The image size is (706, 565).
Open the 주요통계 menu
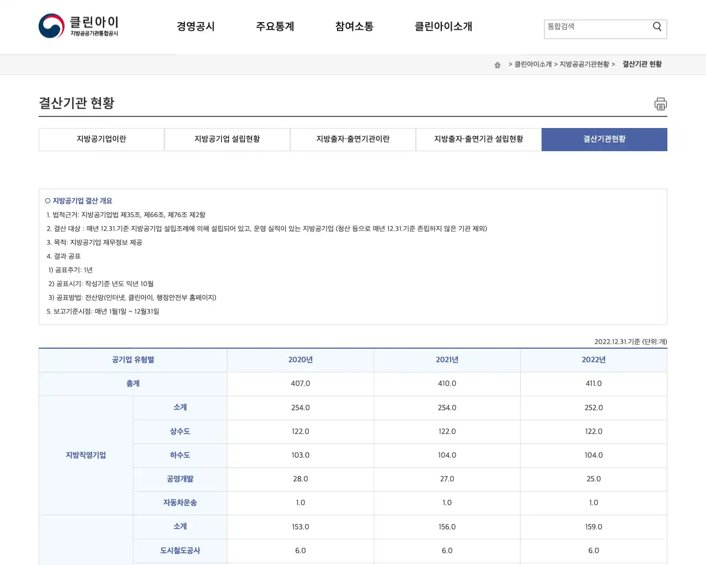coord(275,26)
